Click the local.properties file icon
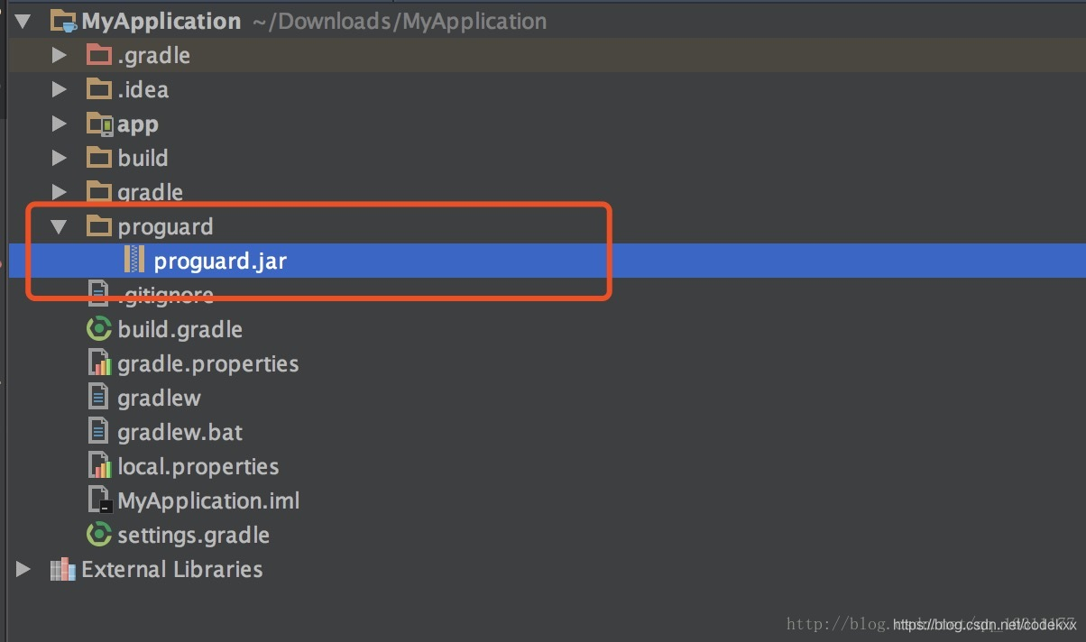Viewport: 1086px width, 642px height. pyautogui.click(x=99, y=466)
